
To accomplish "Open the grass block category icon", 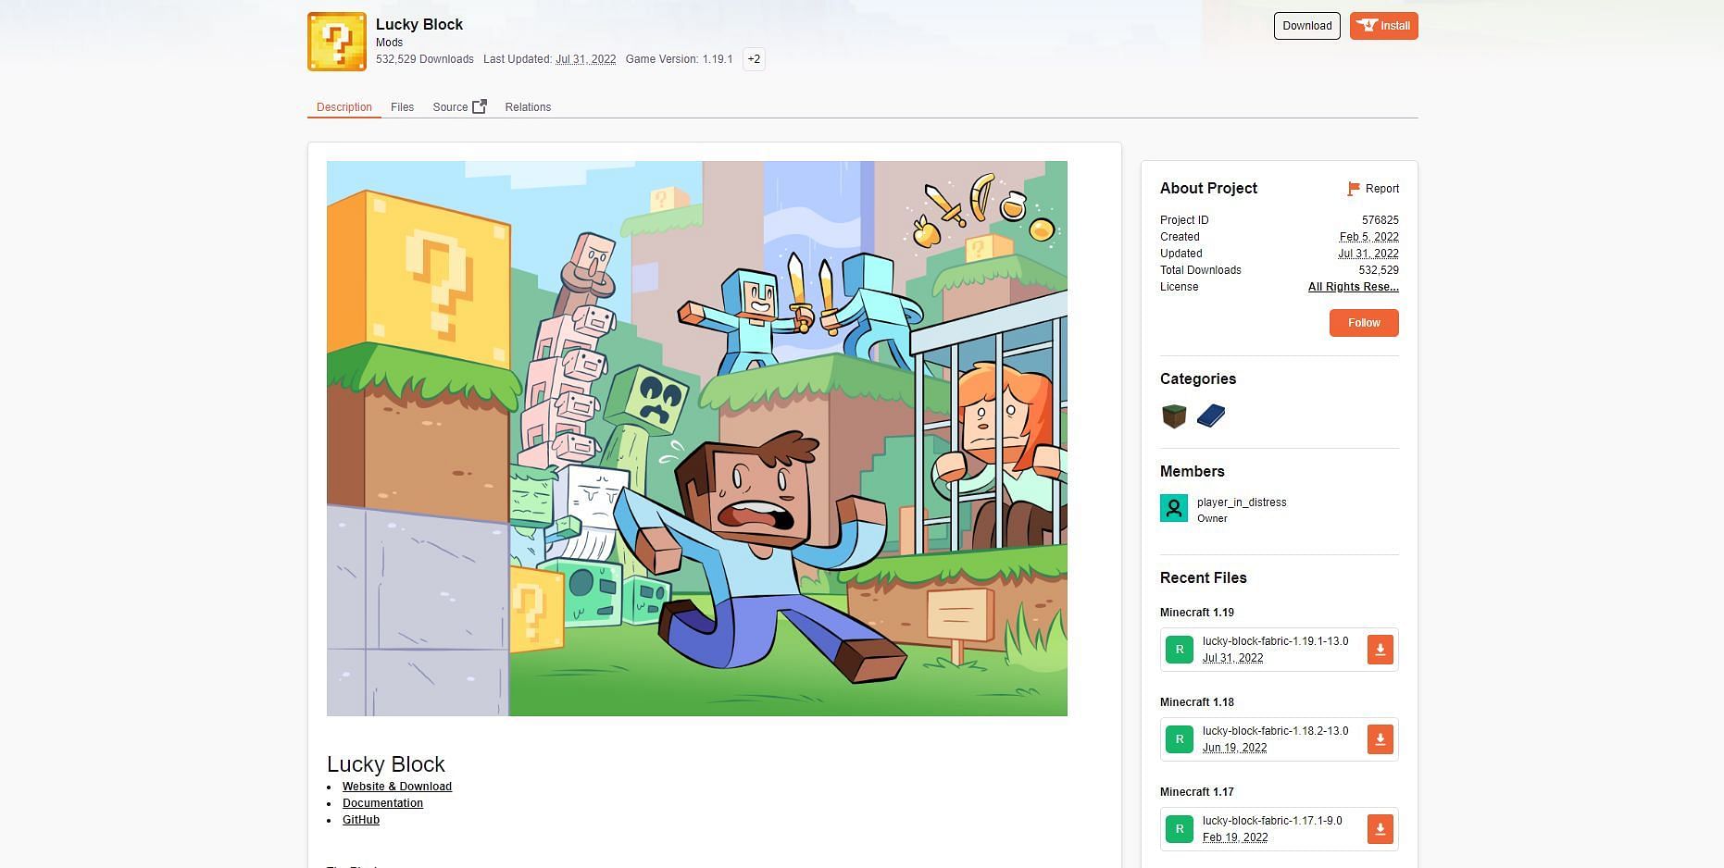I will tap(1174, 415).
